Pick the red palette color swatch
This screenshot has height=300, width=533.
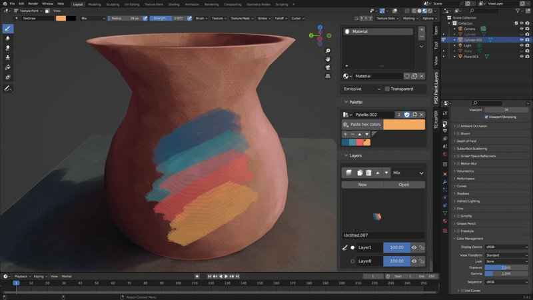coord(360,142)
